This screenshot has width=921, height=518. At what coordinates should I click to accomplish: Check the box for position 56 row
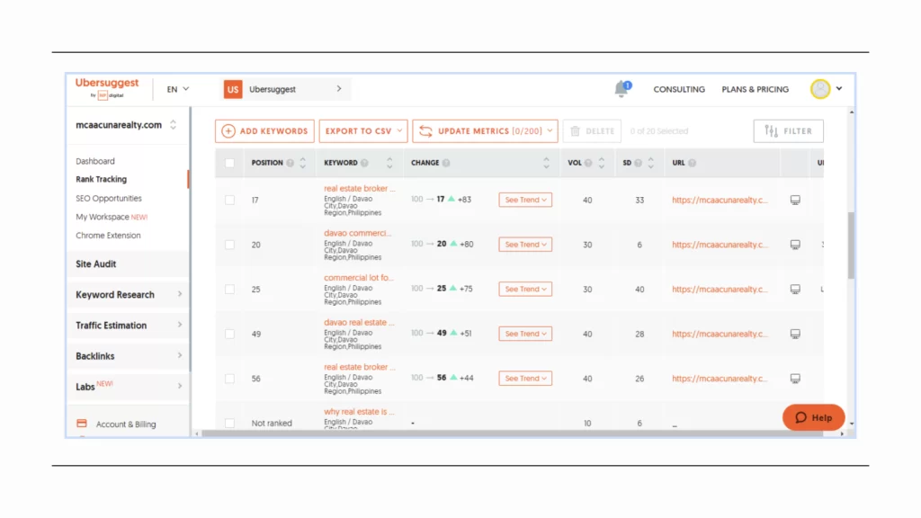point(229,379)
